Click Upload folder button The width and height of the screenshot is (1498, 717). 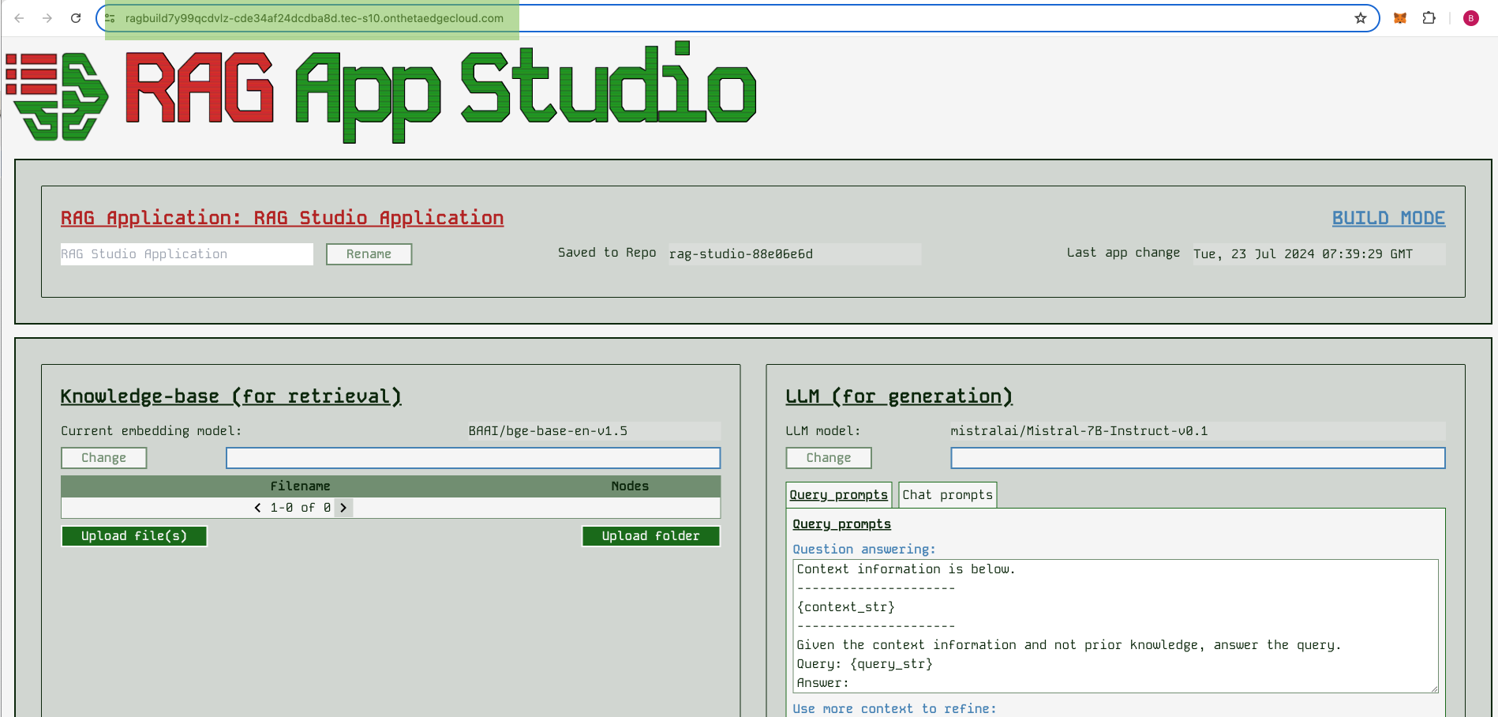[x=650, y=536]
